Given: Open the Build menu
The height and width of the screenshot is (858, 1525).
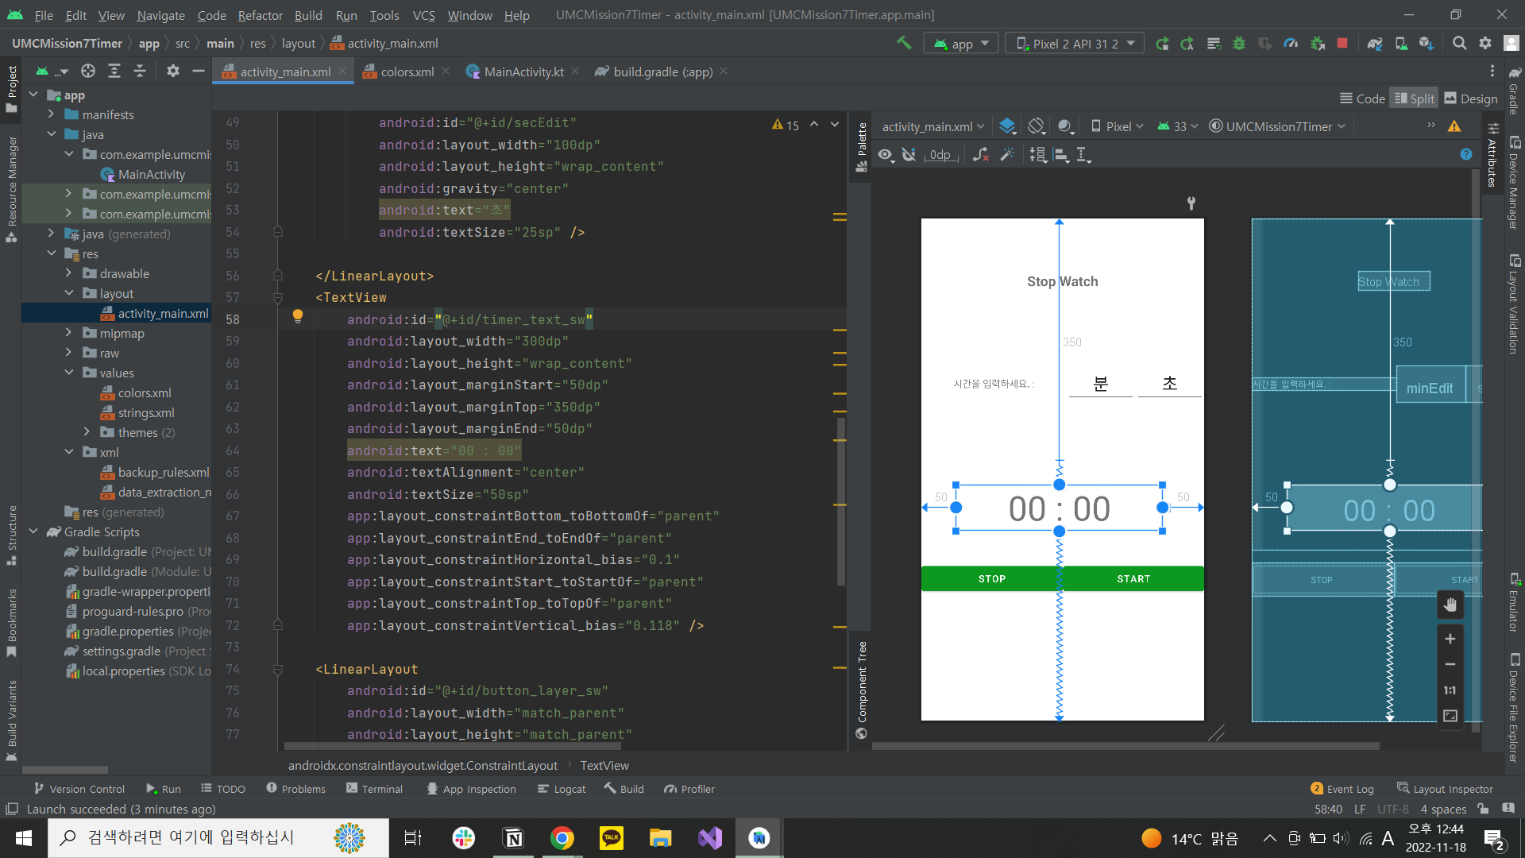Looking at the screenshot, I should [308, 15].
